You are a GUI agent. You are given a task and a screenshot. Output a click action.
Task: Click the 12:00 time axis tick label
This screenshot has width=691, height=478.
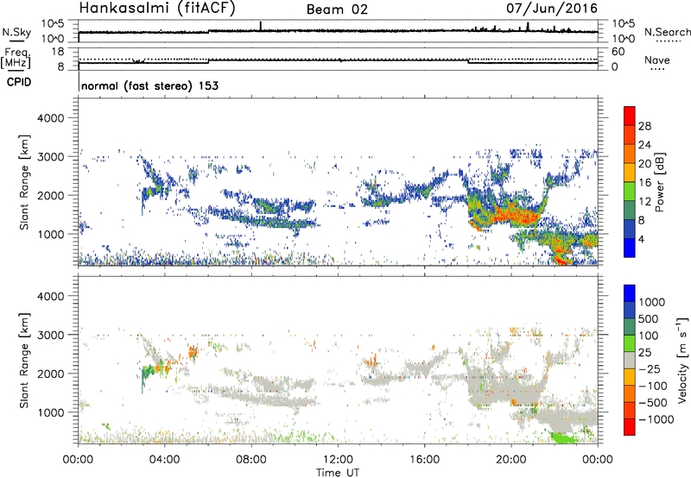coord(338,460)
